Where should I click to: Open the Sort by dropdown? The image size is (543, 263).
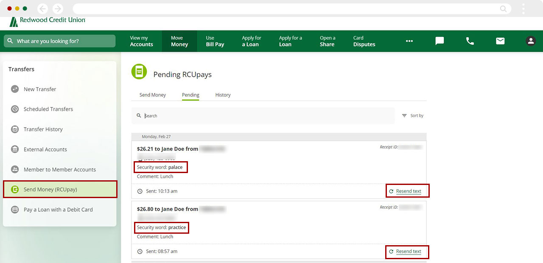click(x=412, y=115)
